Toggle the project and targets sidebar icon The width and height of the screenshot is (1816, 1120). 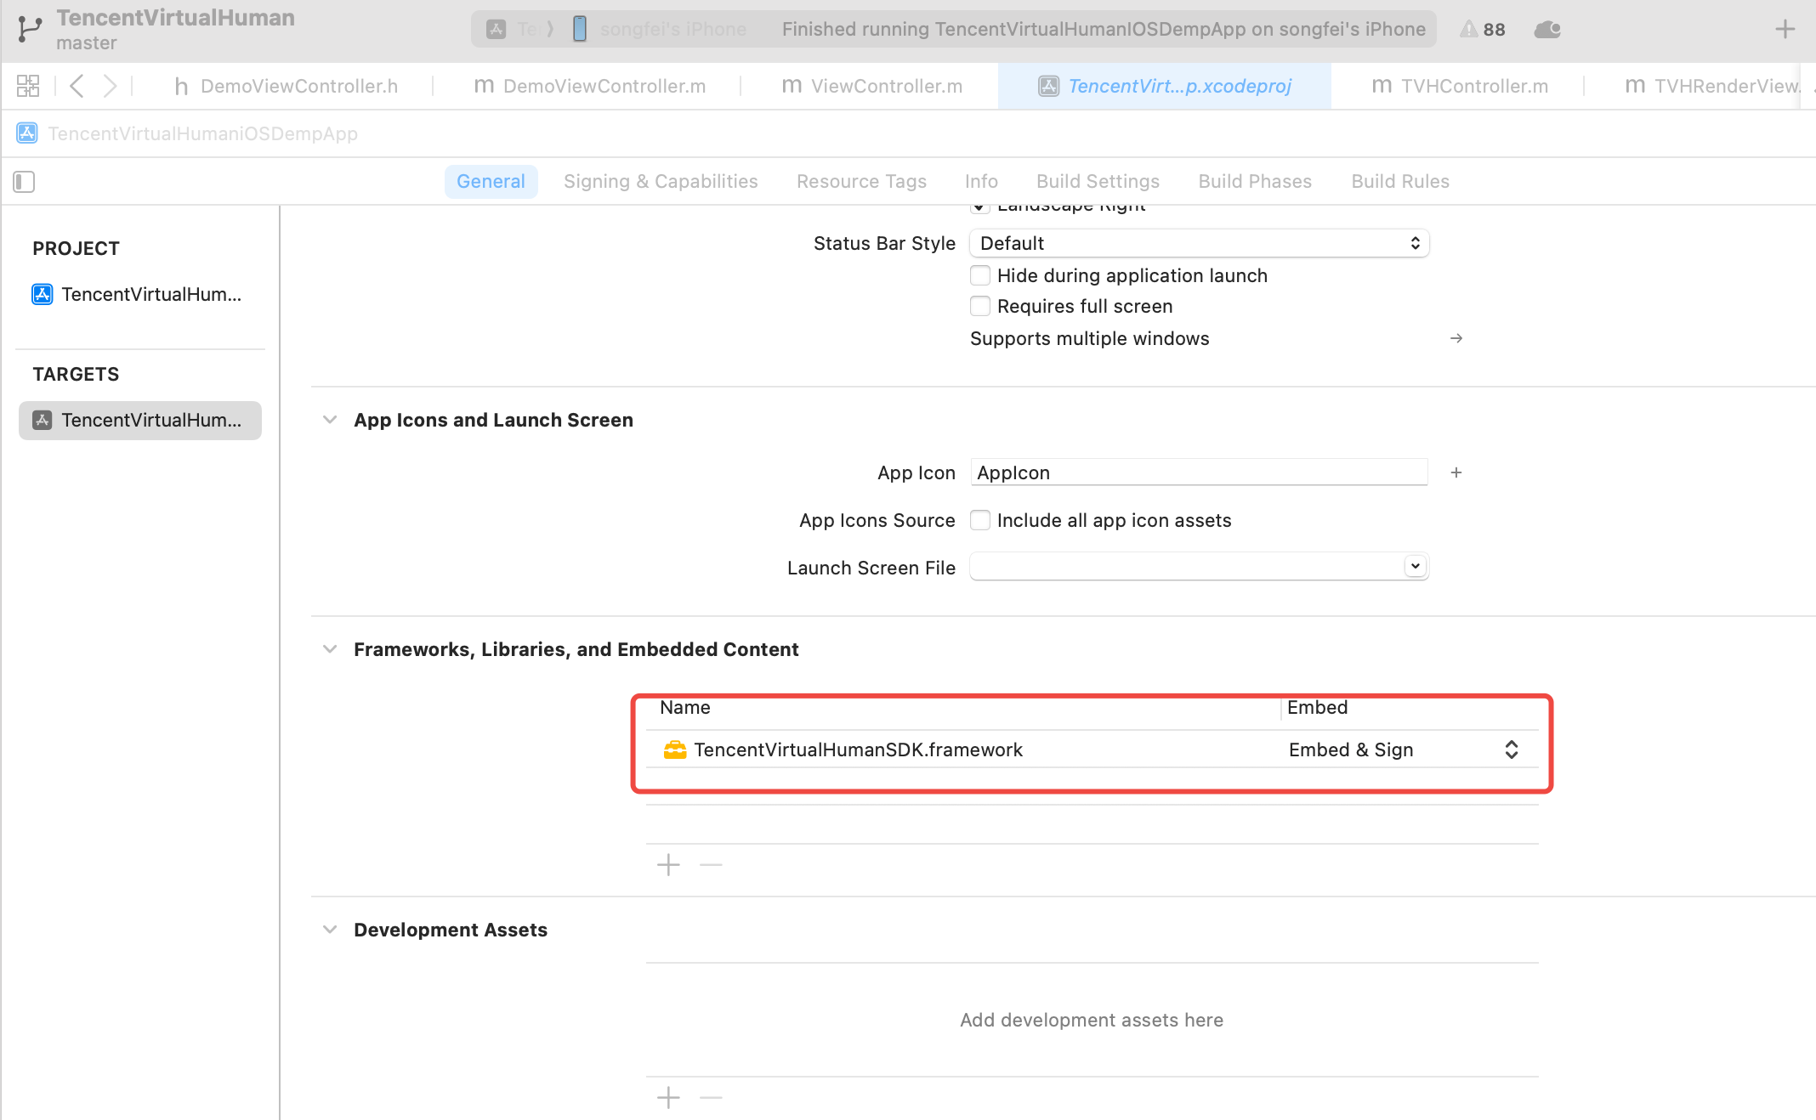pyautogui.click(x=24, y=182)
